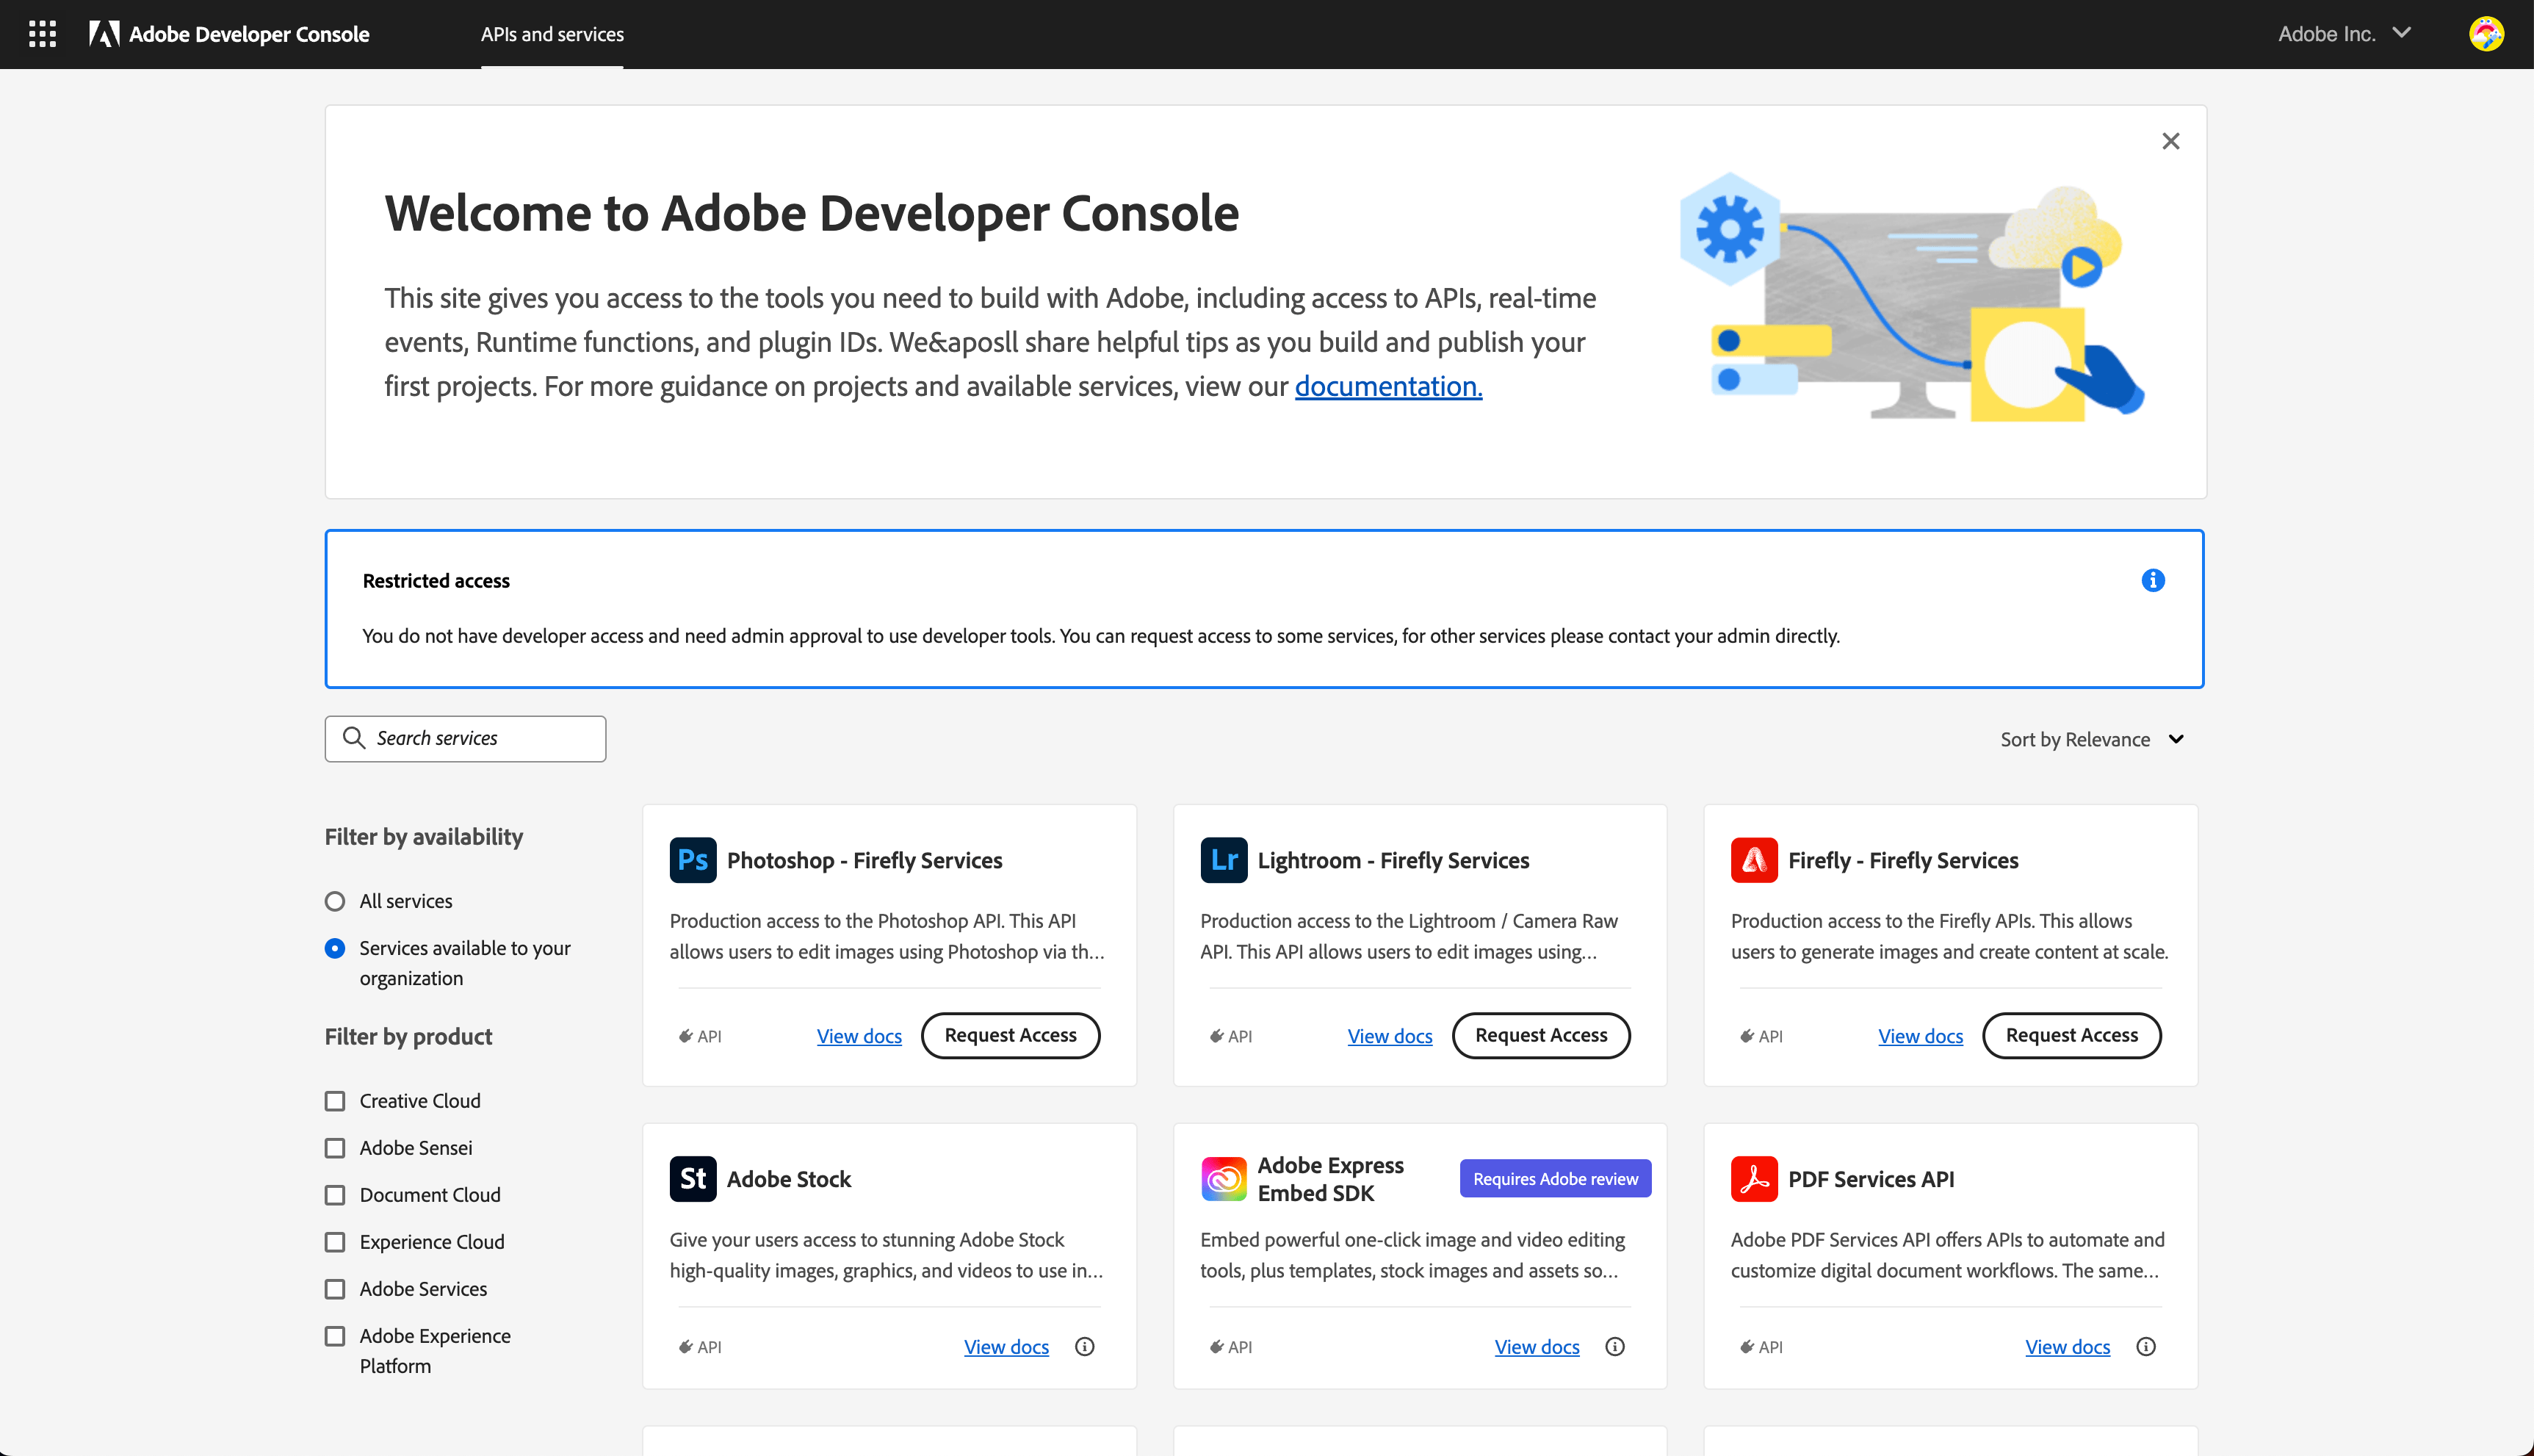2534x1456 pixels.
Task: Click the Photoshop Ps product icon
Action: 693,859
